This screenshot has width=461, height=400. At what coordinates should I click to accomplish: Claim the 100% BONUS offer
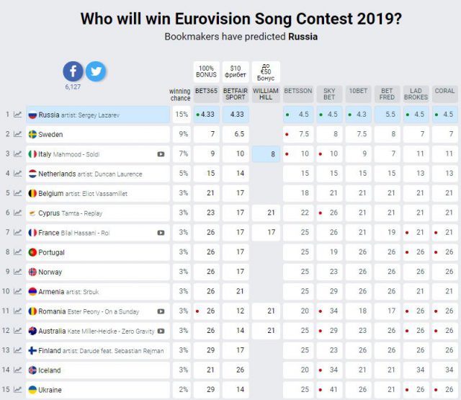tap(207, 71)
